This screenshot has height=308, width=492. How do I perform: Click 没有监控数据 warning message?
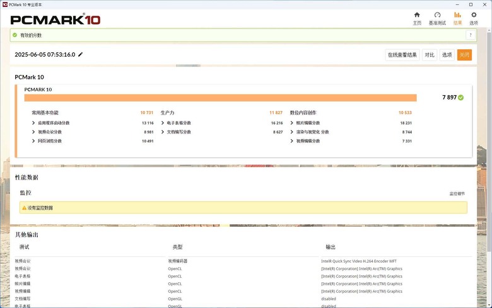tap(40, 208)
